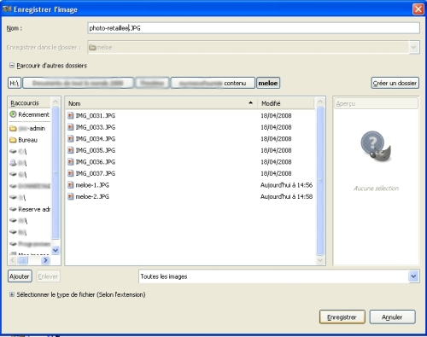Select file IMG_0031.JPG
427x337 pixels.
pyautogui.click(x=190, y=115)
